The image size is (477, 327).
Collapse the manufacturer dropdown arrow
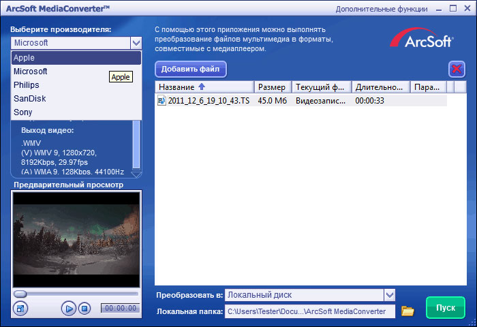(135, 43)
